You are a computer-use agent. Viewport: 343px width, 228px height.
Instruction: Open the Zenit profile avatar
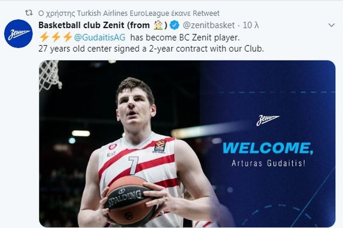pos(18,34)
